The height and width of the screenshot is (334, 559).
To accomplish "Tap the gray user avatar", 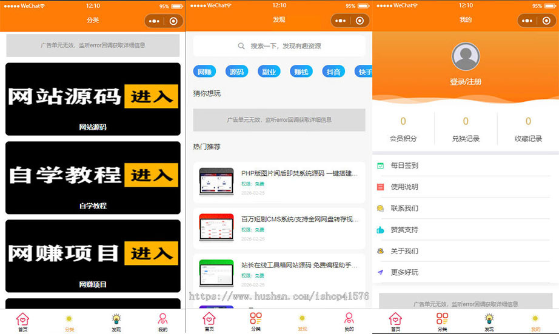I will 466,56.
